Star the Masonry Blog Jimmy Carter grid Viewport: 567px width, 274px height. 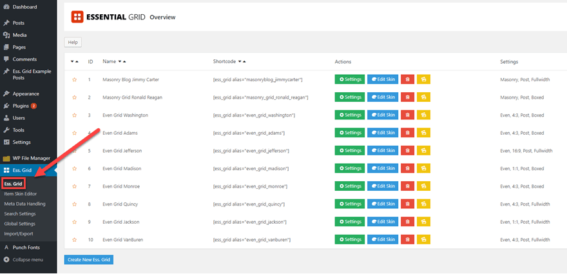tap(74, 79)
